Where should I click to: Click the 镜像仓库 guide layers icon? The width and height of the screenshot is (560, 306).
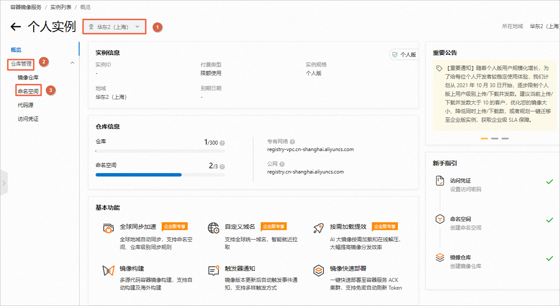tap(440, 258)
